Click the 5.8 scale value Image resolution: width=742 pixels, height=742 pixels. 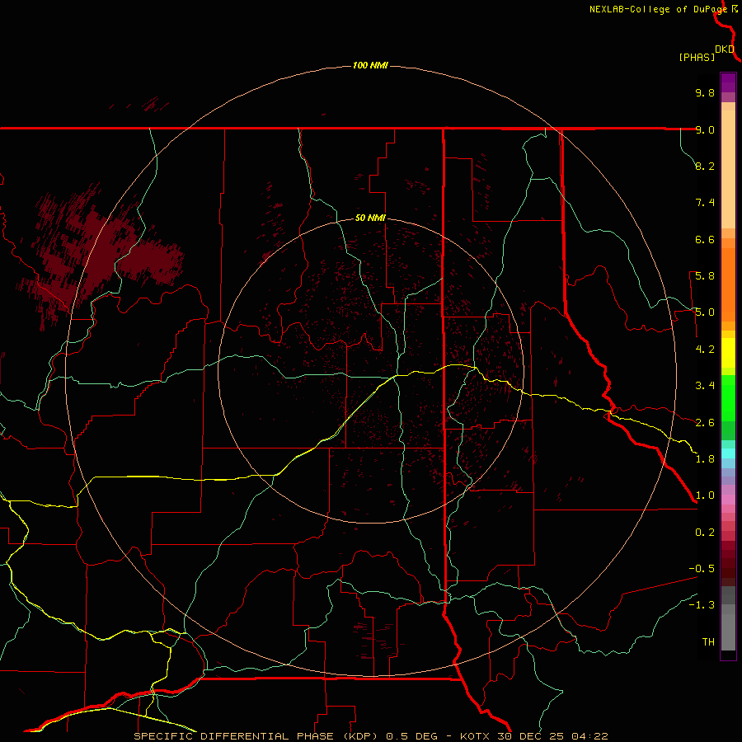tap(705, 276)
